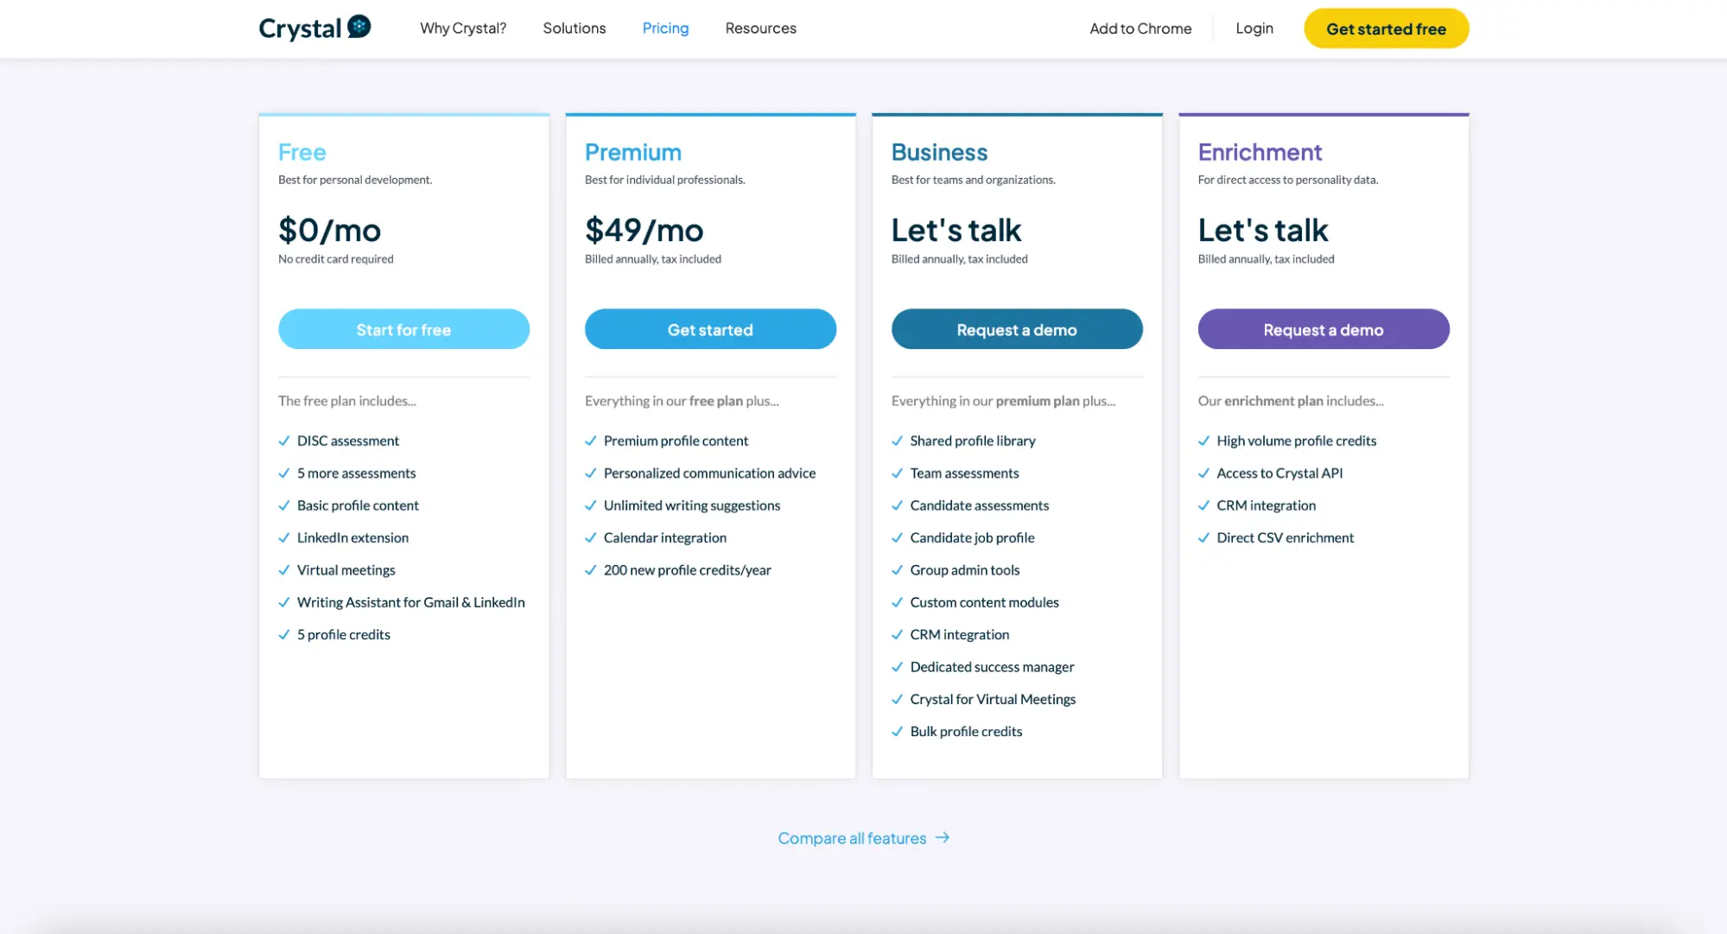Expand the Solutions navigation dropdown

(x=574, y=28)
